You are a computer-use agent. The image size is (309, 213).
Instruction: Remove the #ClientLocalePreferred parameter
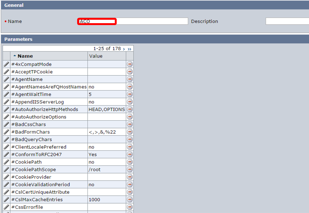coord(130,147)
